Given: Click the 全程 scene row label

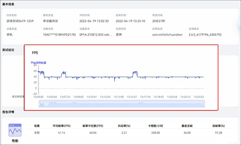Looking at the screenshot, I should (37, 133).
